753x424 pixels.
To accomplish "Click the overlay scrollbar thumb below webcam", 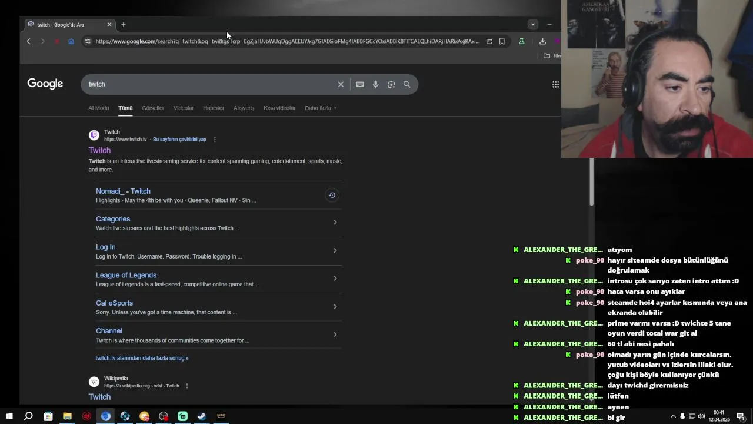I will [592, 181].
